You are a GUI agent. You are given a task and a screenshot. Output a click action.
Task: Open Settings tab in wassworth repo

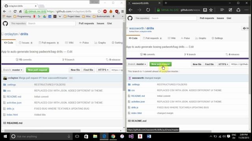click(x=217, y=38)
